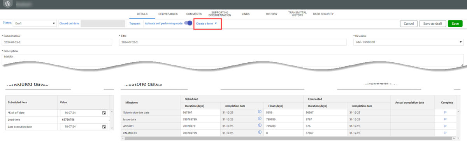The image size is (467, 161).
Task: Open the Revision dropdown
Action: [408, 42]
